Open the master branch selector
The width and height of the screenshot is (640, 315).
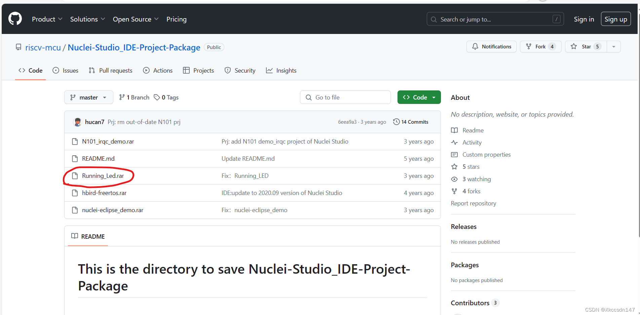88,97
